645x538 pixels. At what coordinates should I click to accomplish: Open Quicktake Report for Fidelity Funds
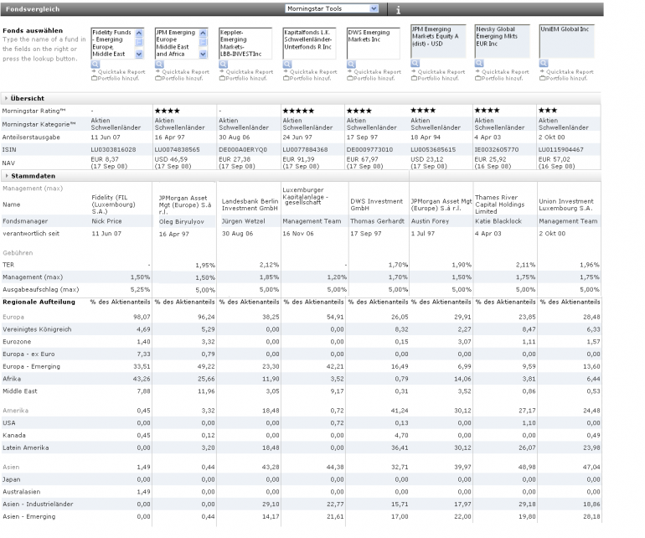(x=121, y=71)
